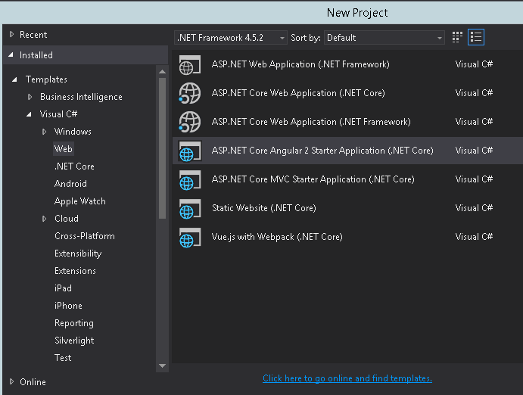Open the online templates link
523x395 pixels.
[347, 378]
